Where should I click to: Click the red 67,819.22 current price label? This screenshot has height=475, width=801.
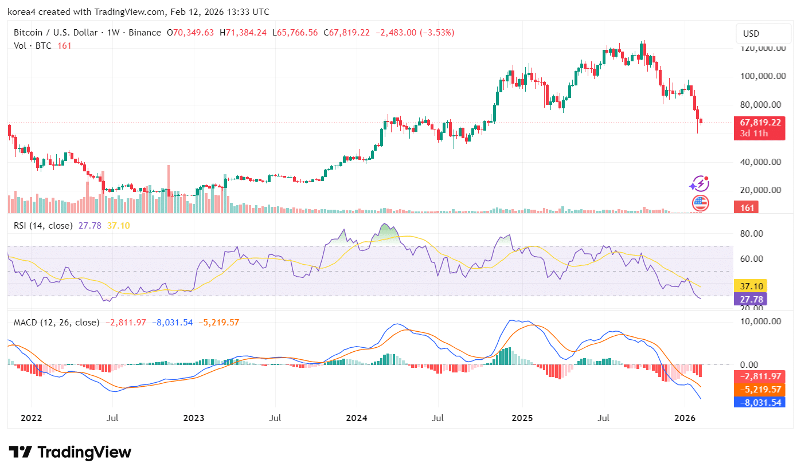pos(760,123)
